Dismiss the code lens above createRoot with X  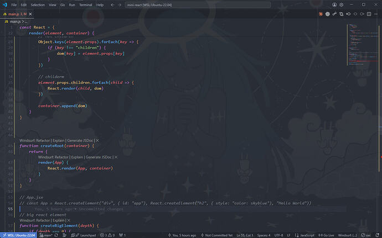click(97, 140)
